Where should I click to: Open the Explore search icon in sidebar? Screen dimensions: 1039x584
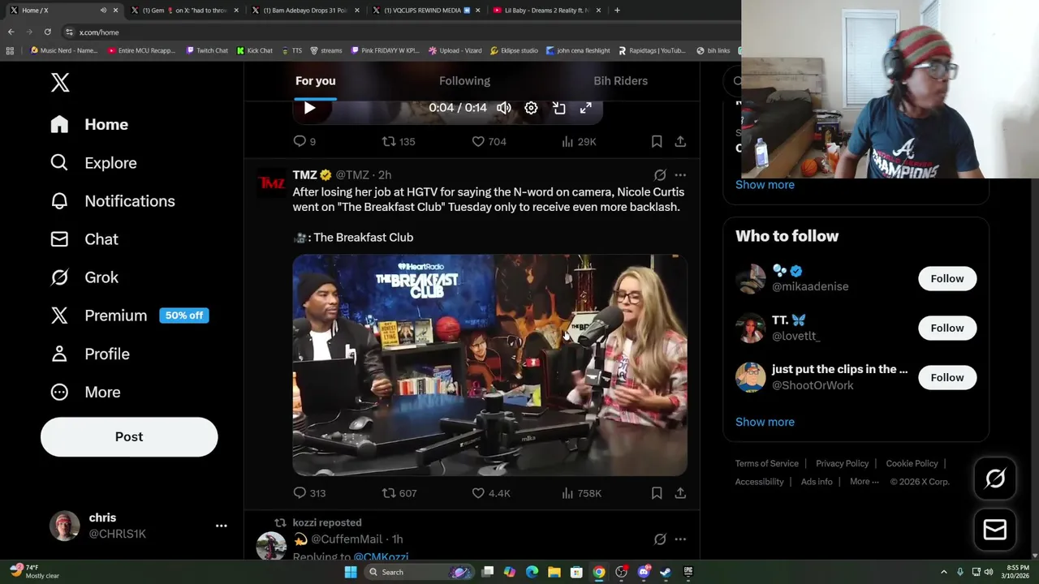[59, 162]
